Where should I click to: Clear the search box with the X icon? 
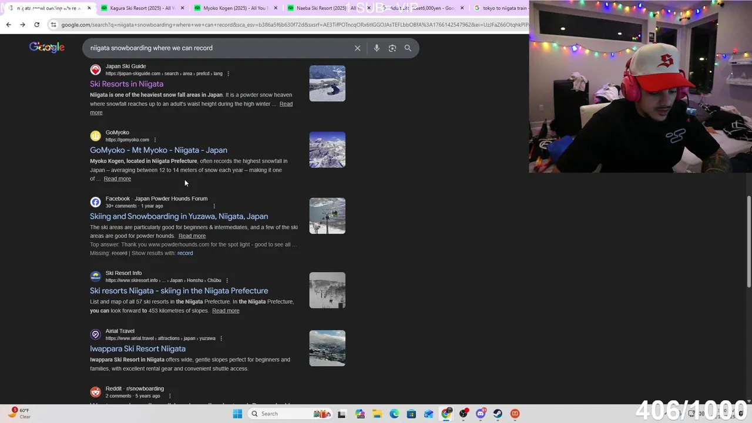coord(357,48)
